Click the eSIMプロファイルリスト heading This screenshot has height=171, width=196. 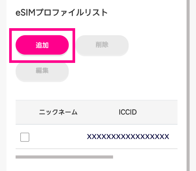(61, 13)
